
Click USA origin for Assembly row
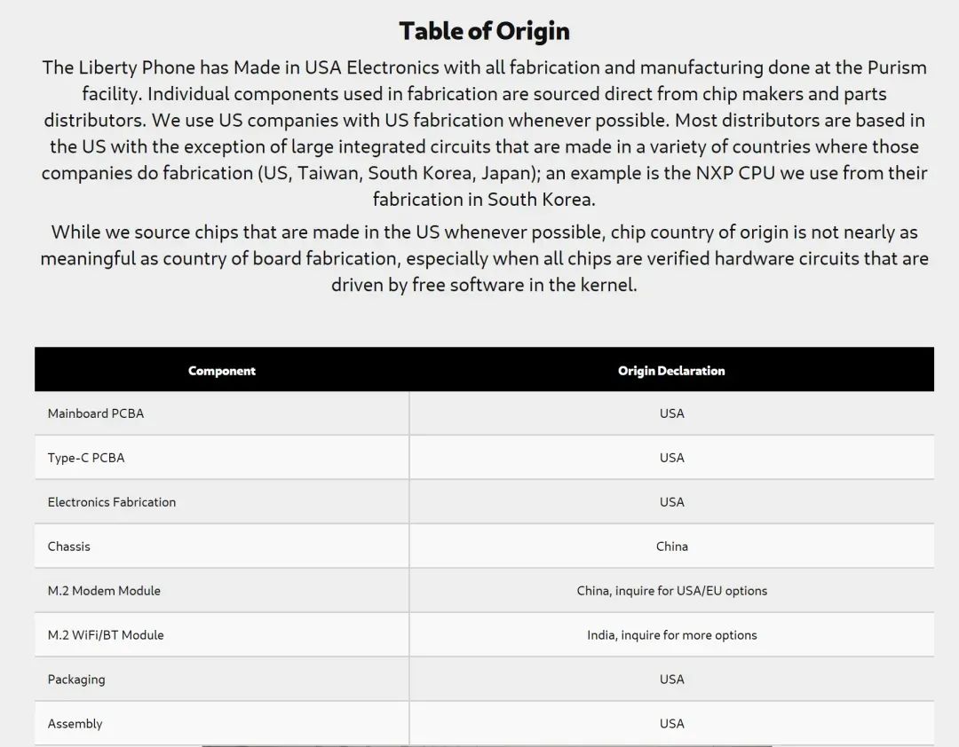[671, 724]
